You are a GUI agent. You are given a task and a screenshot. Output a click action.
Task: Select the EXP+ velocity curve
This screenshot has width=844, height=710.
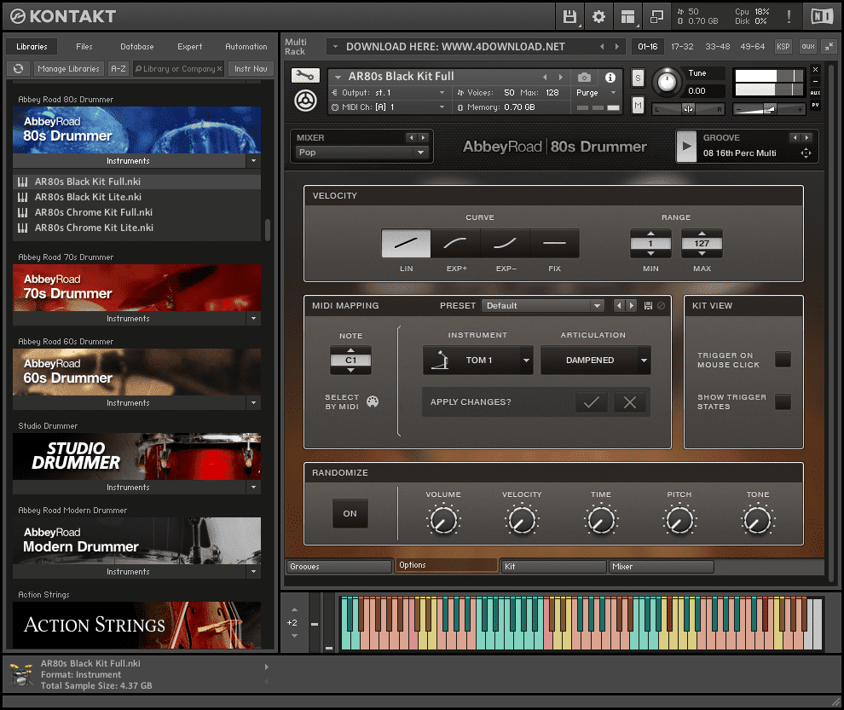(x=455, y=243)
